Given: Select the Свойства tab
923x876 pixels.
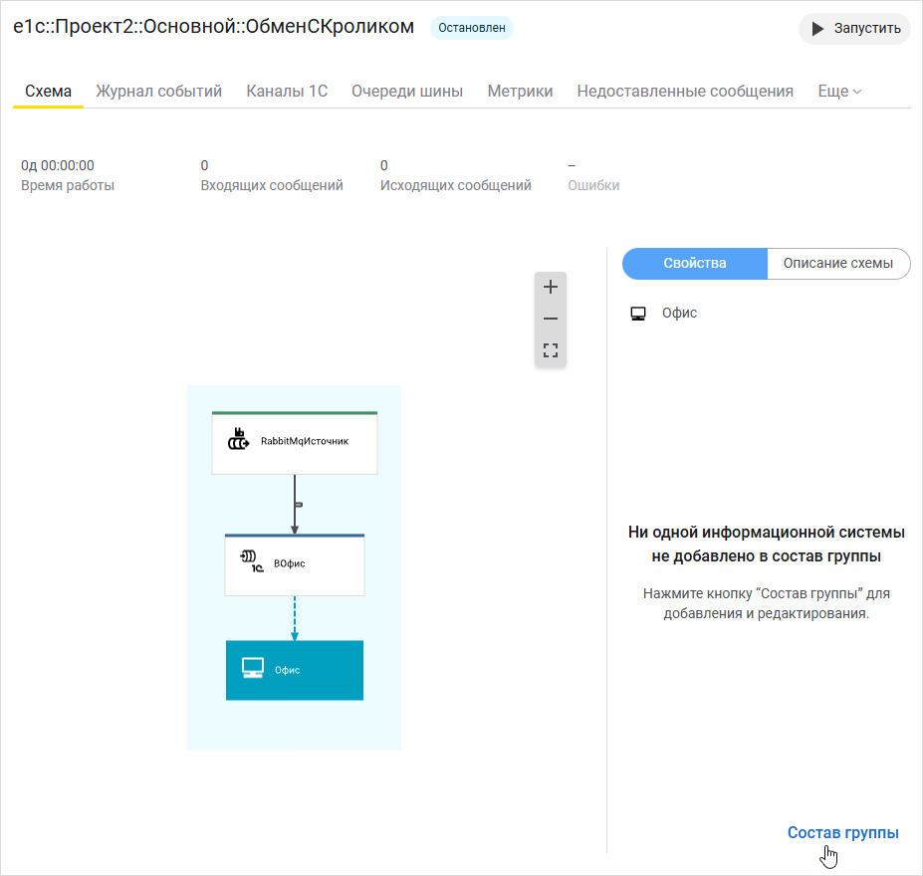Looking at the screenshot, I should 694,263.
